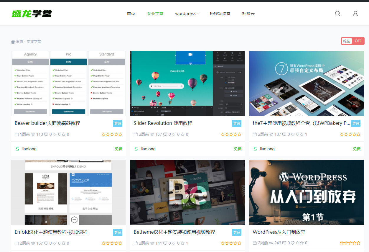
Task: Click the favorite star on Betheme card
Action: pyautogui.click(x=183, y=243)
